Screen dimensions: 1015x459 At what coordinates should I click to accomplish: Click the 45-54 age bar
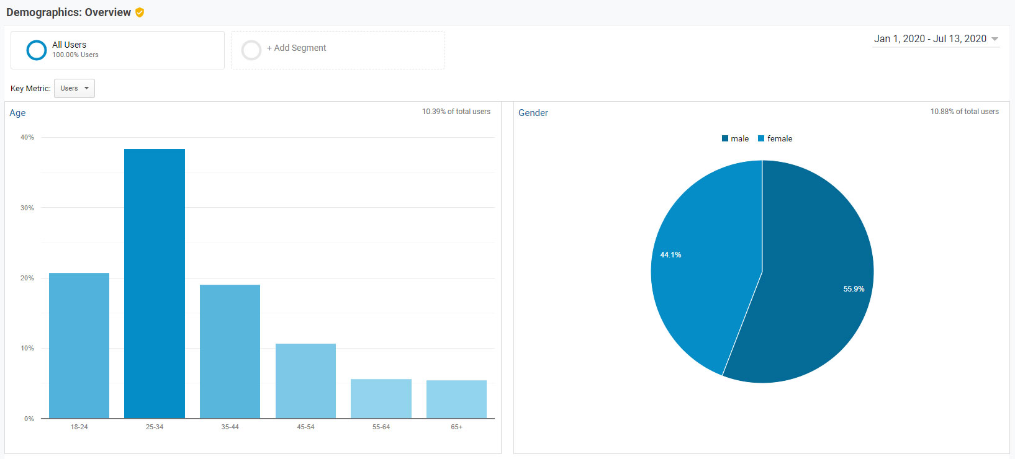(305, 381)
